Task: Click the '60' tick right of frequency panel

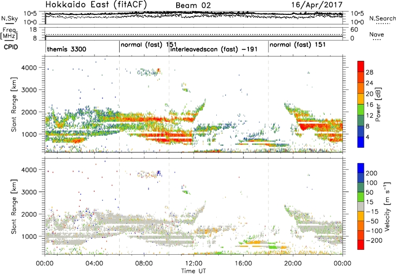Action: (354, 30)
